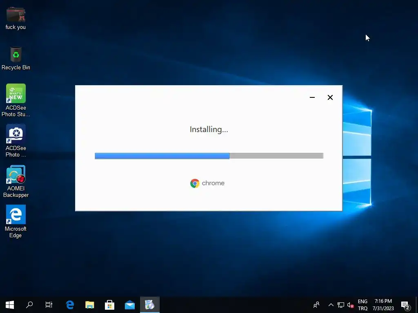Select the active installer taskbar icon

[x=150, y=305]
